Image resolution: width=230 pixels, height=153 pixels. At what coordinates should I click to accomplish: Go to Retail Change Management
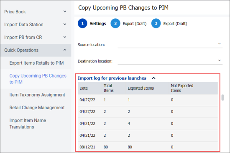coord(37,108)
